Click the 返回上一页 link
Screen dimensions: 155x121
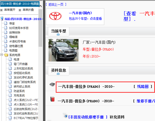pos(56,4)
